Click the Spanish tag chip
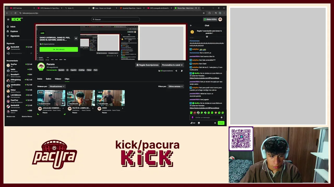Viewport: 334px width, 187px height. (61, 70)
